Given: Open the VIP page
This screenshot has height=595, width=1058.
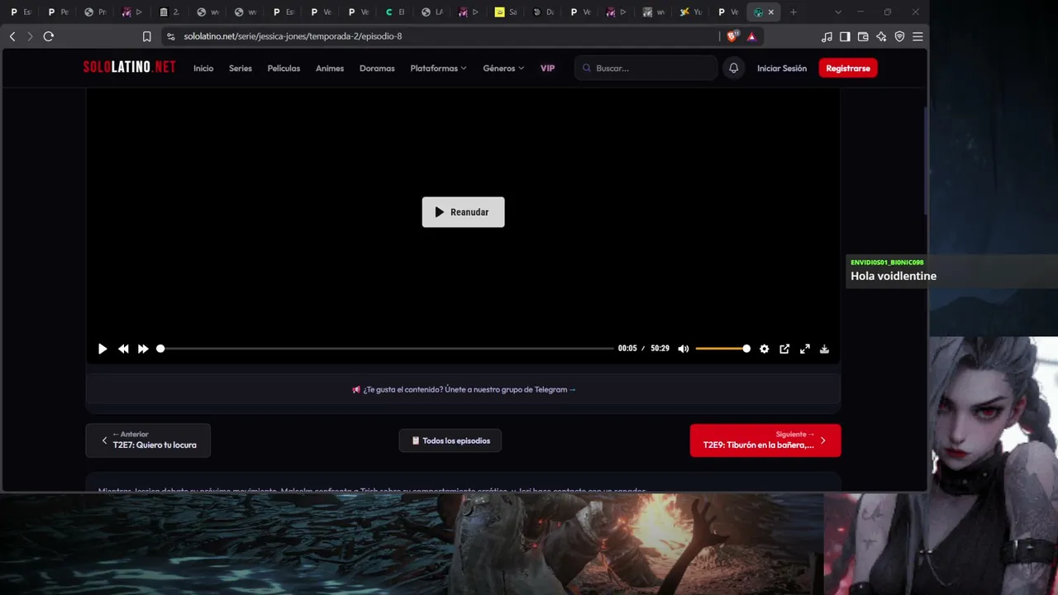Looking at the screenshot, I should click(547, 69).
